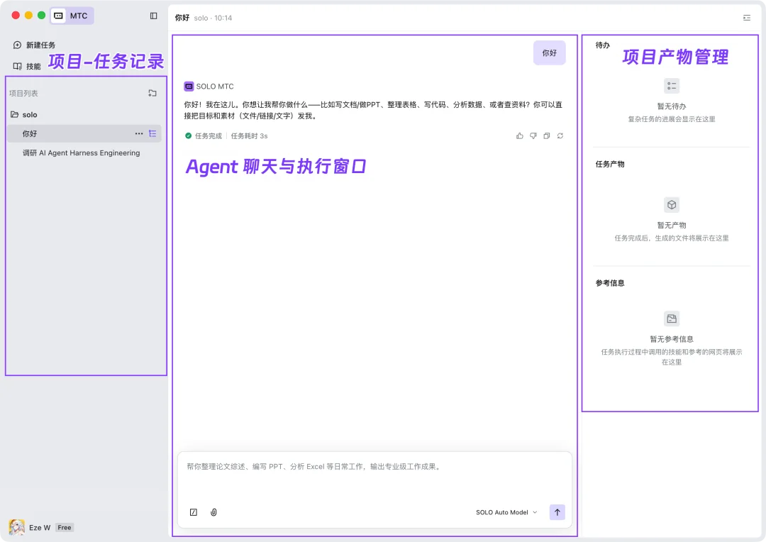The image size is (766, 542).
Task: Create a new project from the 项目列表 header icon
Action: (x=152, y=93)
